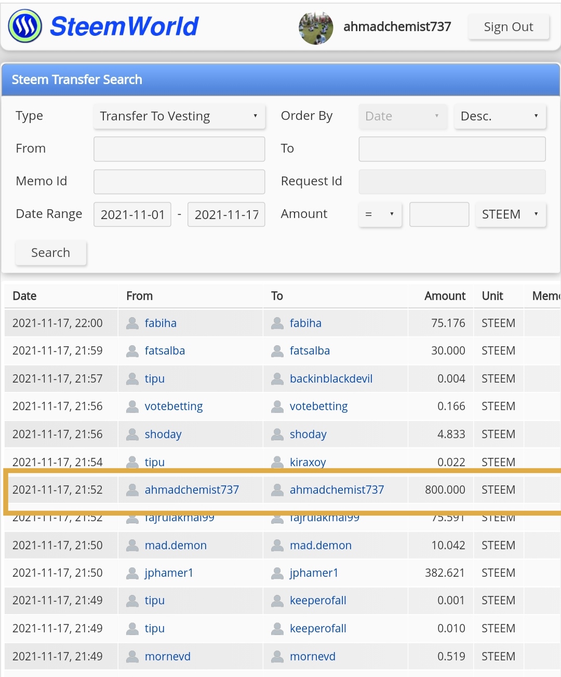561x677 pixels.
Task: Open mornevd link in To column
Action: 312,656
